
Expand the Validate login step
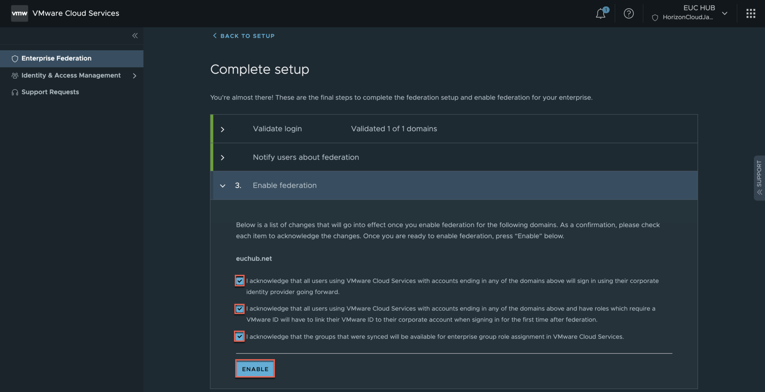[223, 129]
